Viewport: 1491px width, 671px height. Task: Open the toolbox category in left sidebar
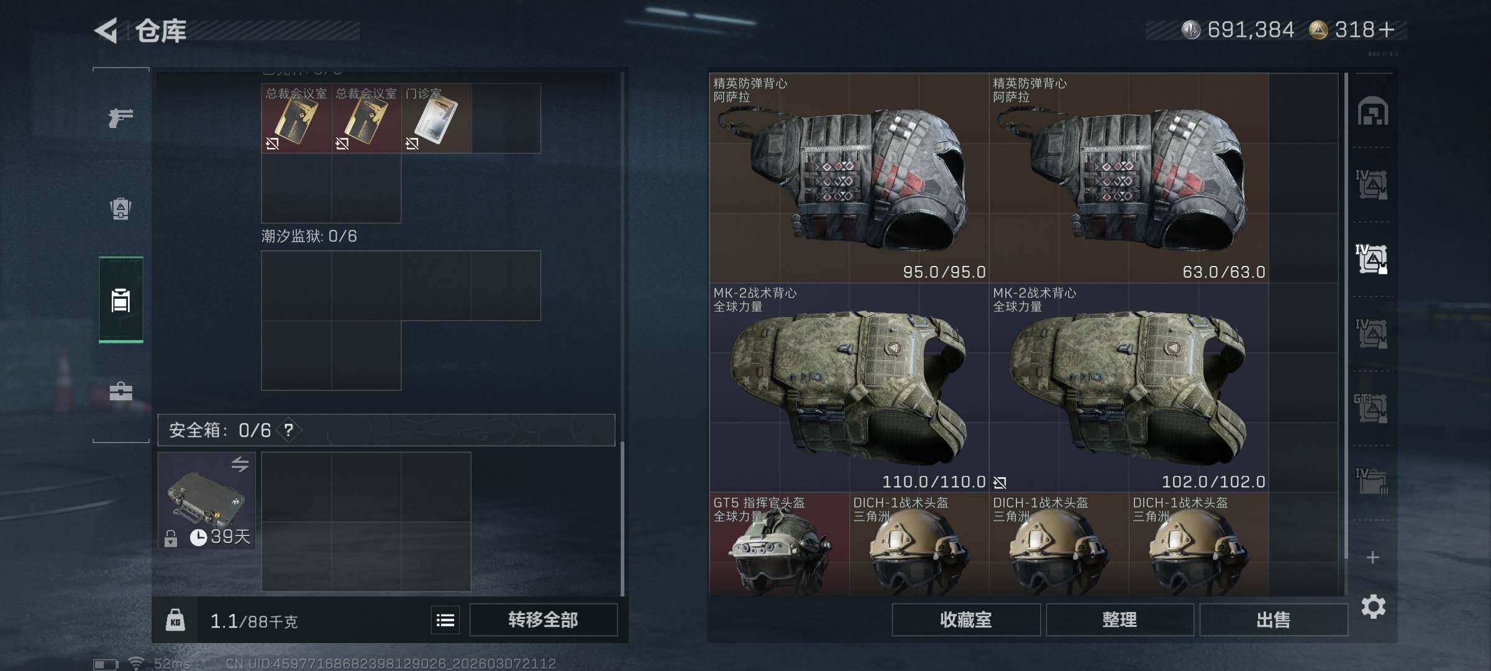pos(121,391)
